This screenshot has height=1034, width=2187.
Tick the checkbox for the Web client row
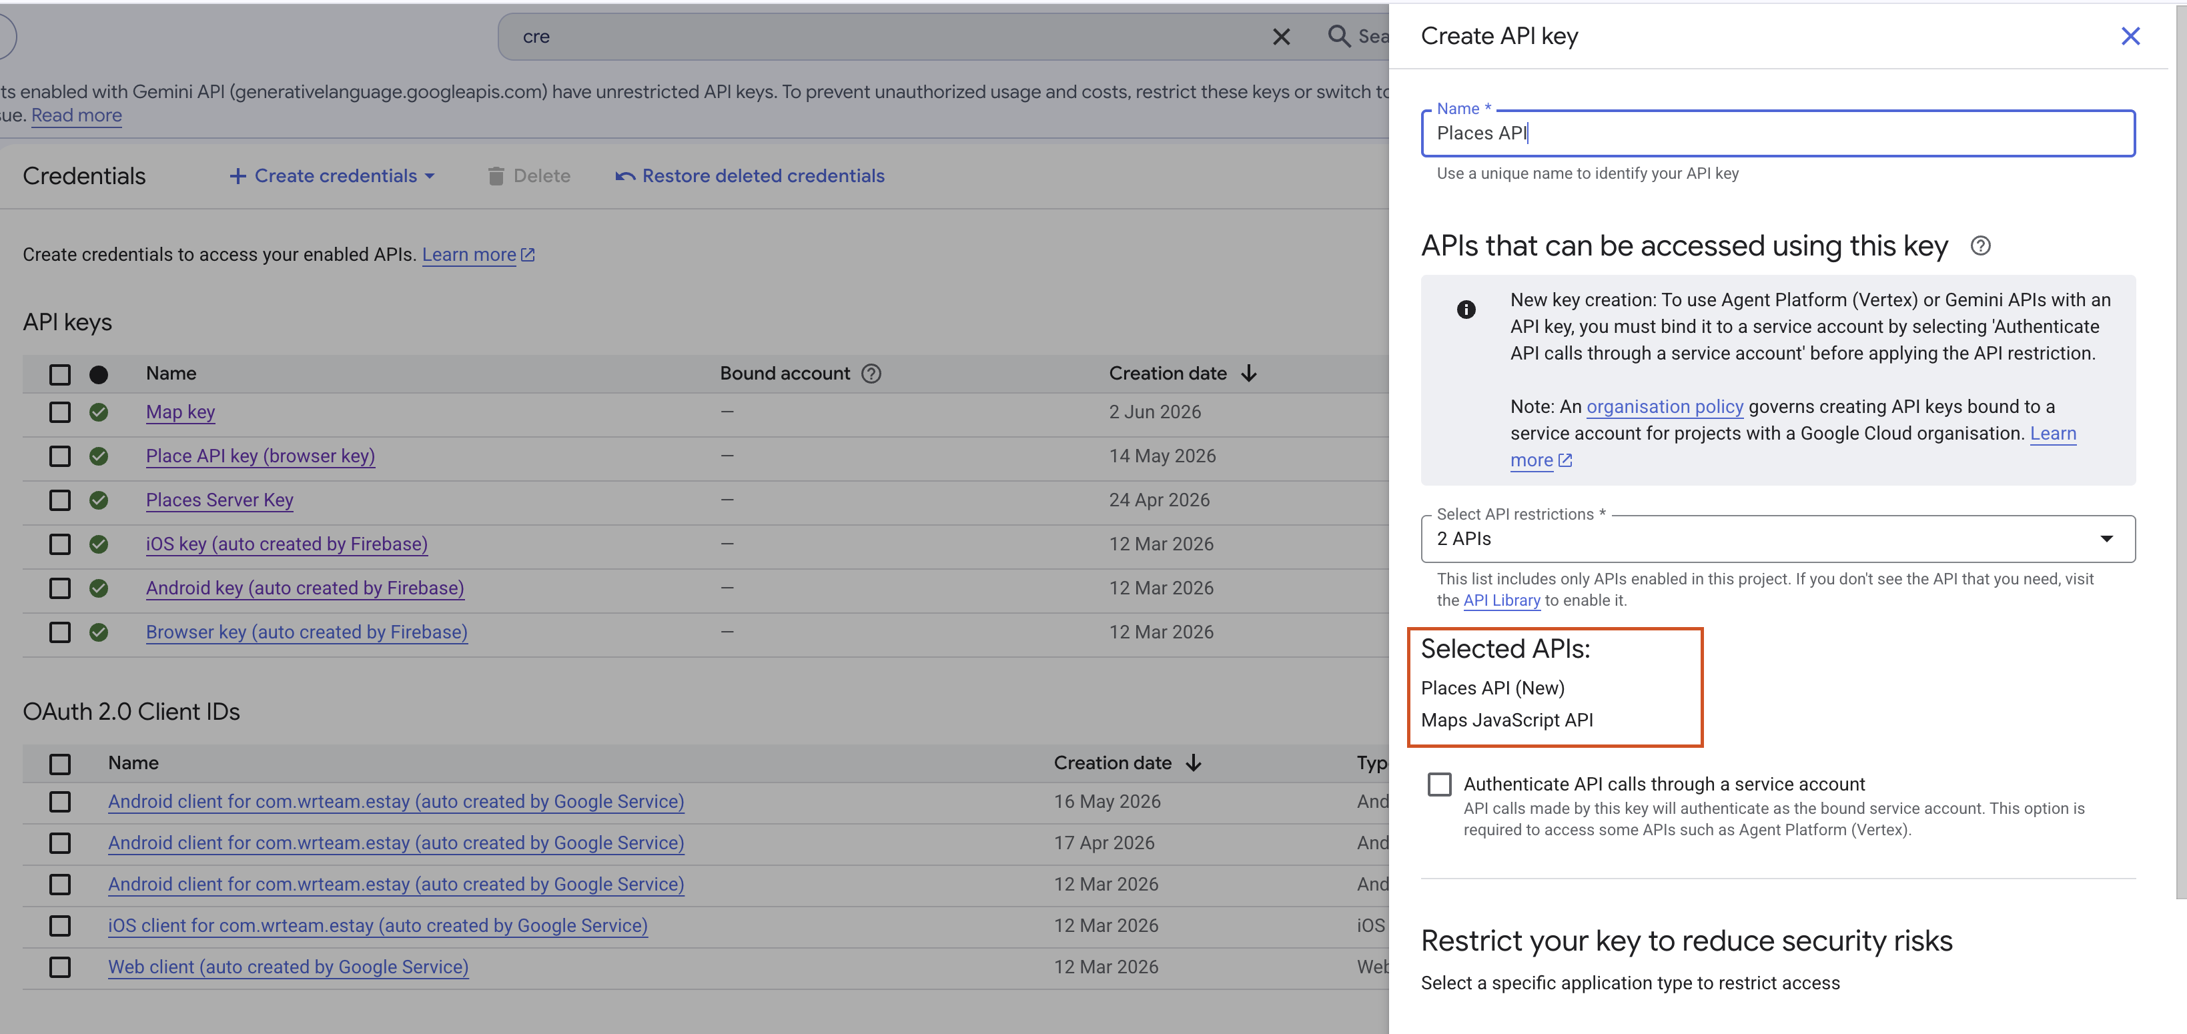[59, 967]
